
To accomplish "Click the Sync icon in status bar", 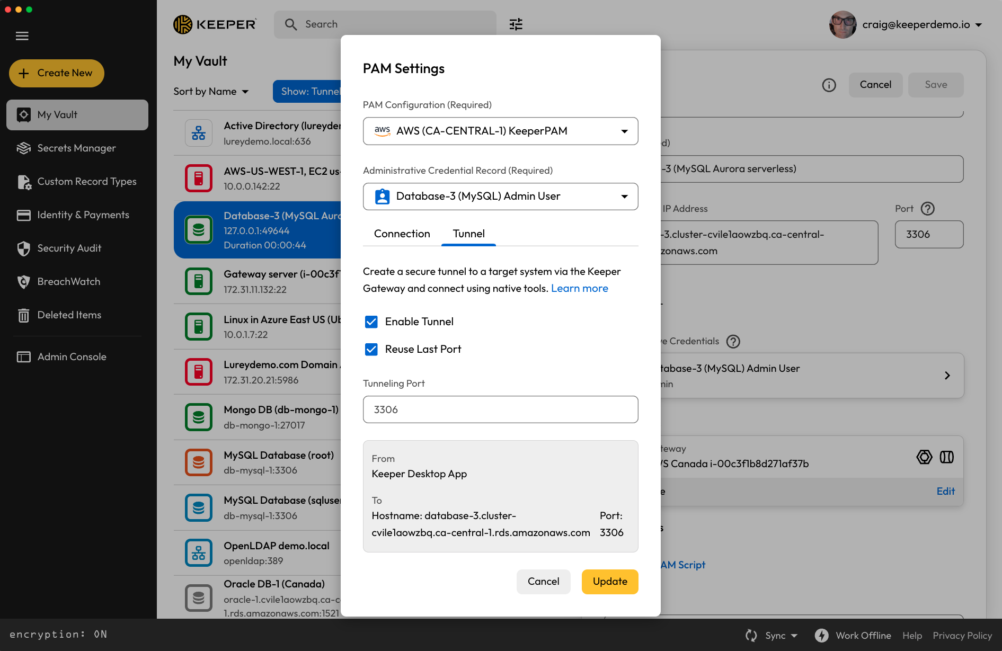I will point(751,635).
